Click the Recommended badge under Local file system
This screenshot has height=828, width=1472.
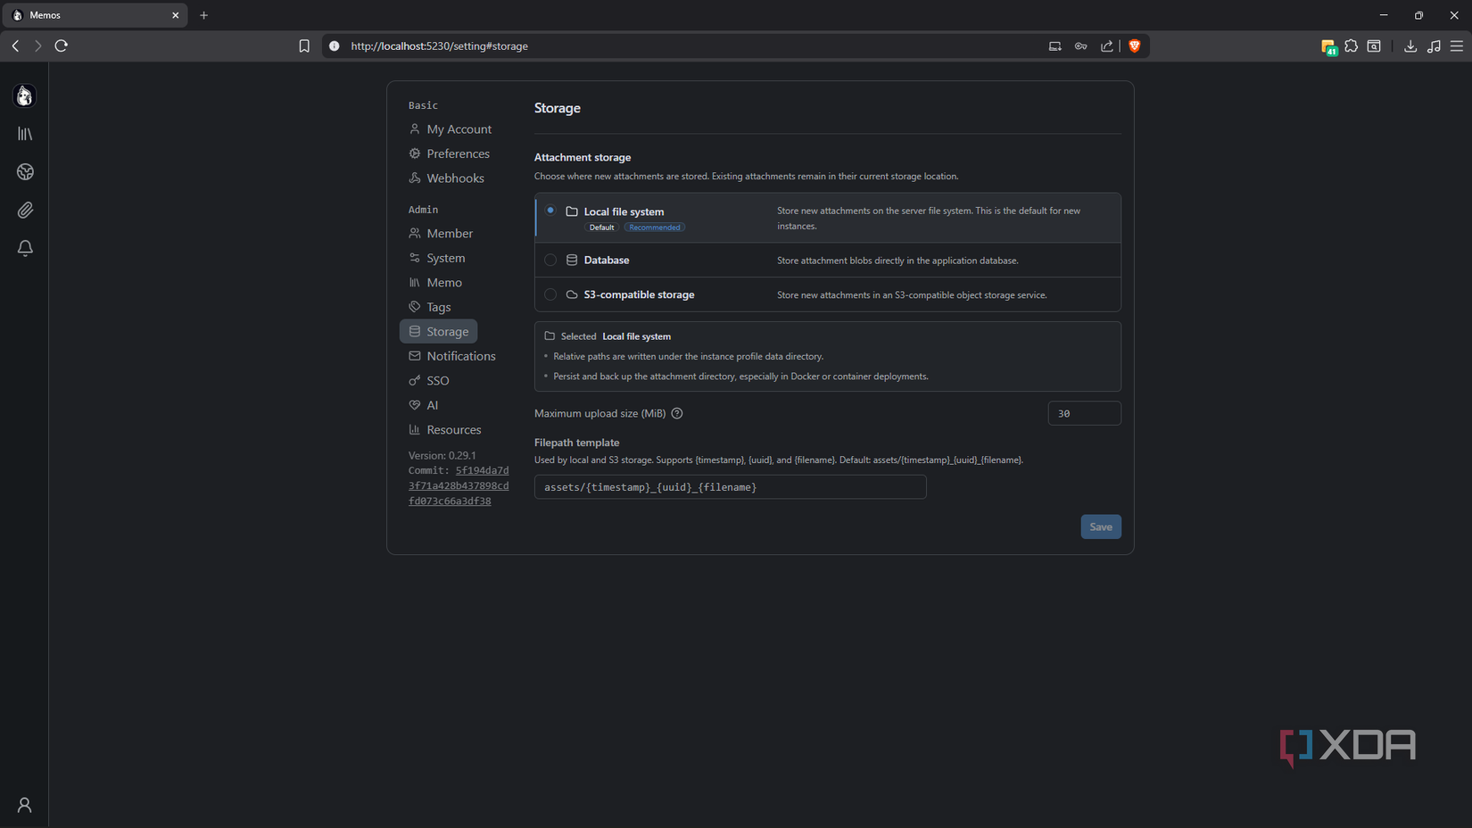click(x=655, y=228)
